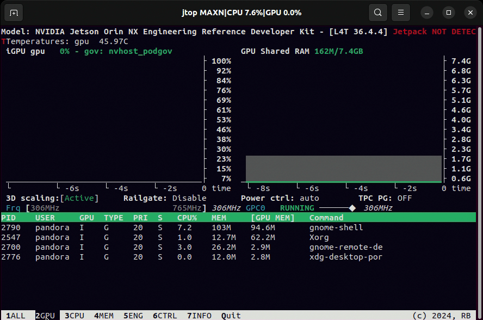
Task: Click the GPC0 frequency slider diamond marker
Action: pos(352,208)
